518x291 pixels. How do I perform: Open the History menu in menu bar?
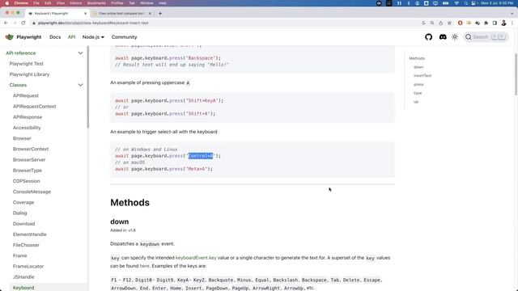pos(75,3)
